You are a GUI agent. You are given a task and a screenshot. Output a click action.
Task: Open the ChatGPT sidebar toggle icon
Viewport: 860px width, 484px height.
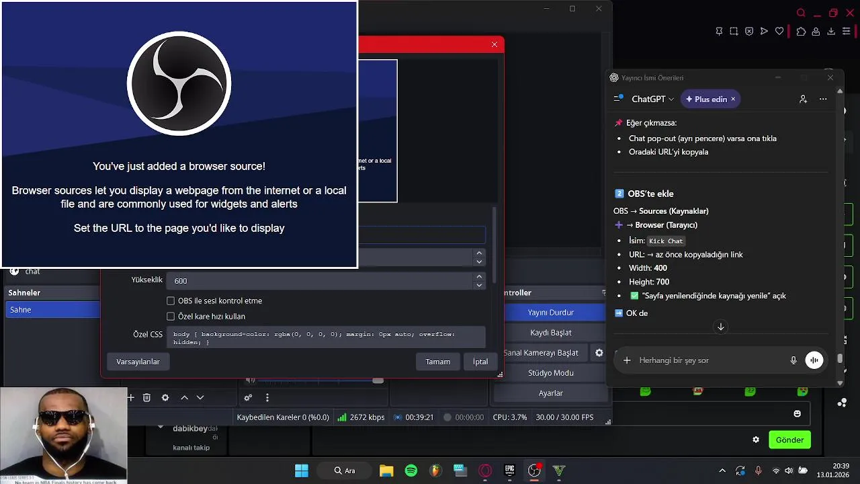618,99
